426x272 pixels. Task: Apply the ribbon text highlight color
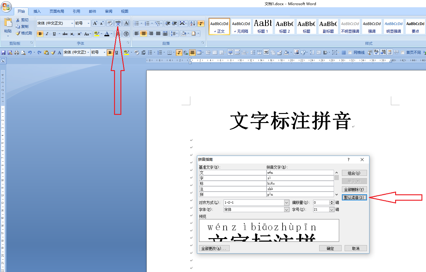click(x=97, y=34)
